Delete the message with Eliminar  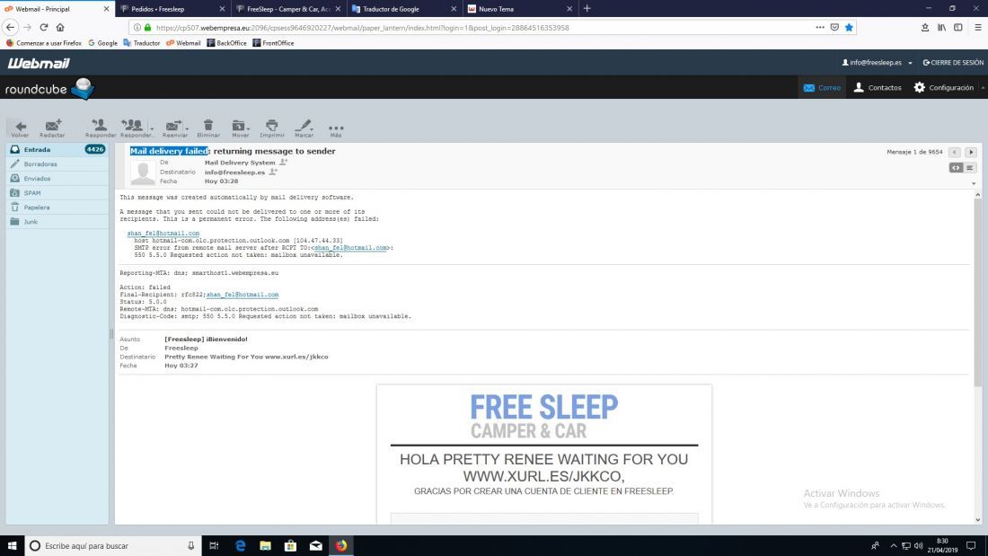tap(208, 128)
